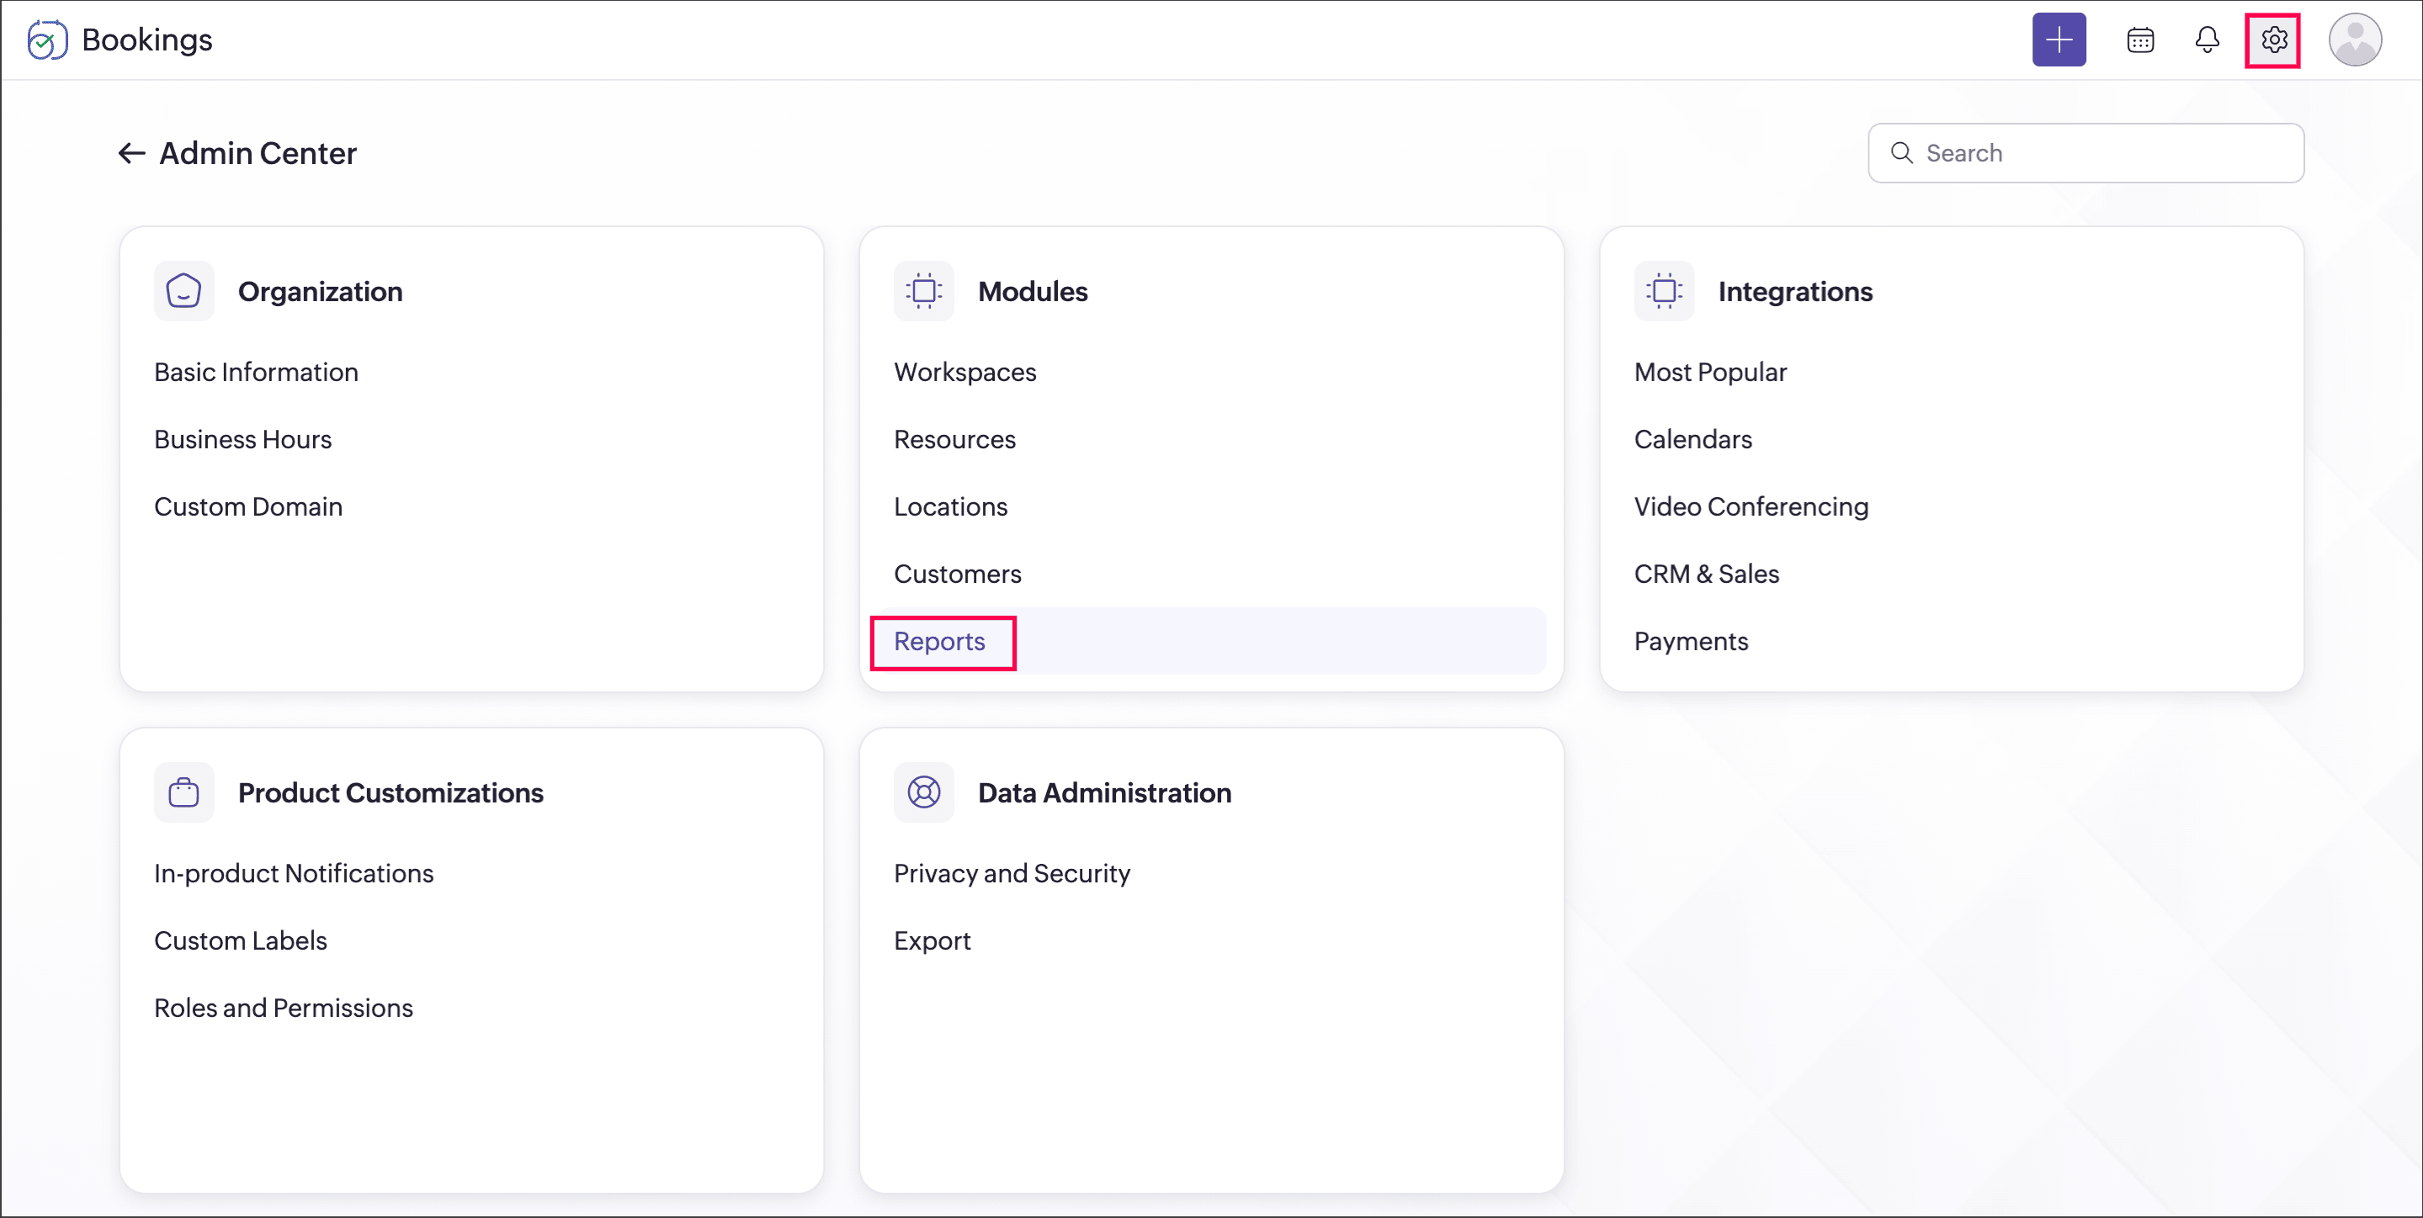This screenshot has height=1218, width=2423.
Task: Open In-product Notifications
Action: click(294, 873)
